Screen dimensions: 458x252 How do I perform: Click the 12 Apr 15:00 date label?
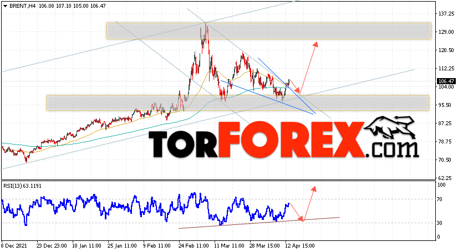tap(301, 246)
